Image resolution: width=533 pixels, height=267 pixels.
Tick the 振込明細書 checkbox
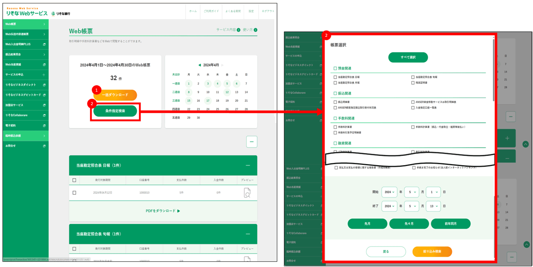point(335,102)
